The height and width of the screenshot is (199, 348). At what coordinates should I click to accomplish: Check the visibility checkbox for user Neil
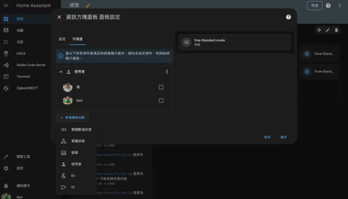[x=161, y=101]
